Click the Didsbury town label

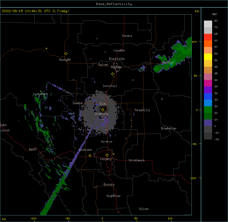(102, 114)
